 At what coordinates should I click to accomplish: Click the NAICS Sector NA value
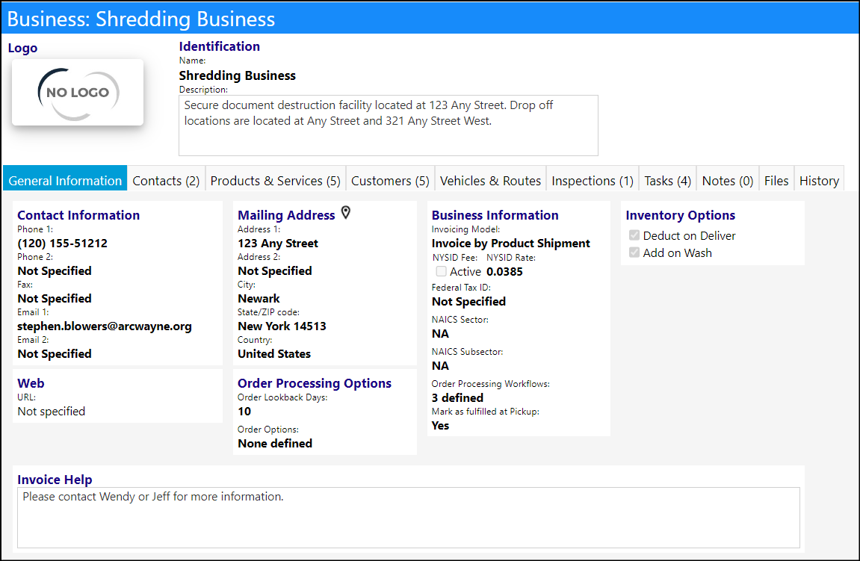440,333
